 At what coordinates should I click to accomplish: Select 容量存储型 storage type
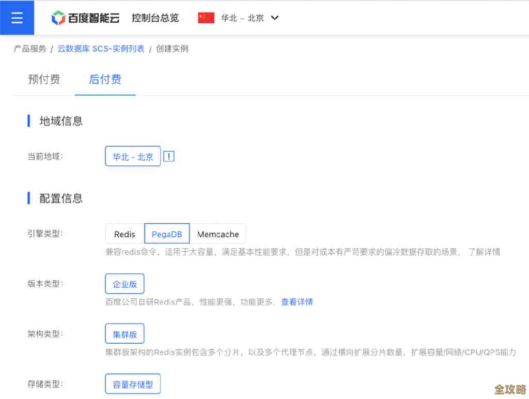point(133,383)
